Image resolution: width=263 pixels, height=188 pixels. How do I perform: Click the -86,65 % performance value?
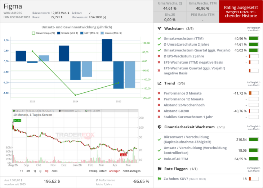[x=141, y=181]
